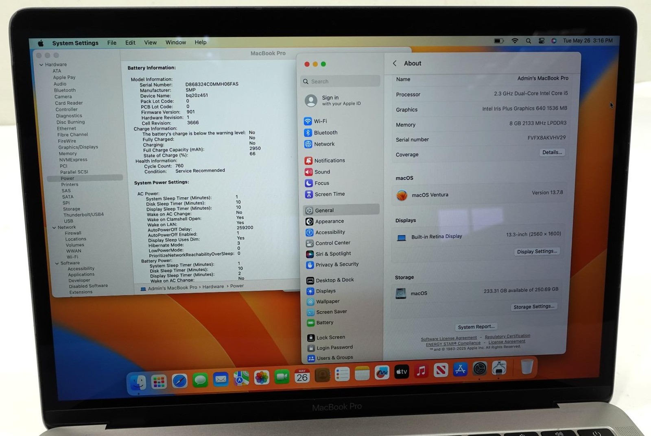Select Battery in the settings sidebar
The height and width of the screenshot is (436, 651).
coord(320,323)
